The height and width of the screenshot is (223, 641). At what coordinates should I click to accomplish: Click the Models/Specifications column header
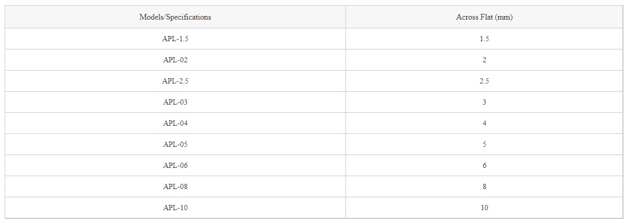coord(175,17)
